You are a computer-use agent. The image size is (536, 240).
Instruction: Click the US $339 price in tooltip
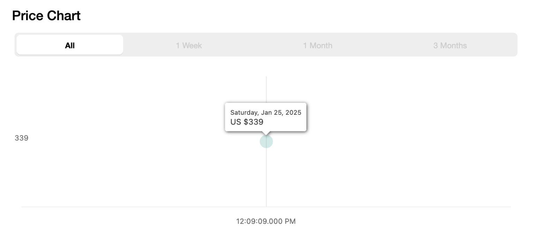[x=247, y=122]
